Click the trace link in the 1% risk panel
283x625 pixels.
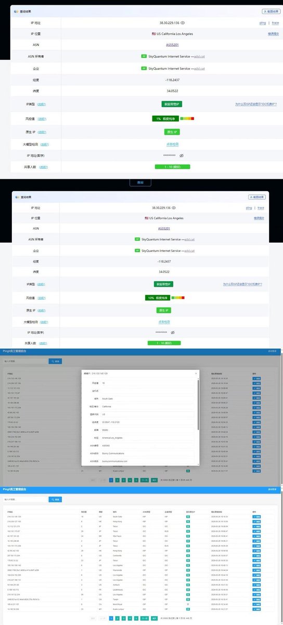click(276, 23)
